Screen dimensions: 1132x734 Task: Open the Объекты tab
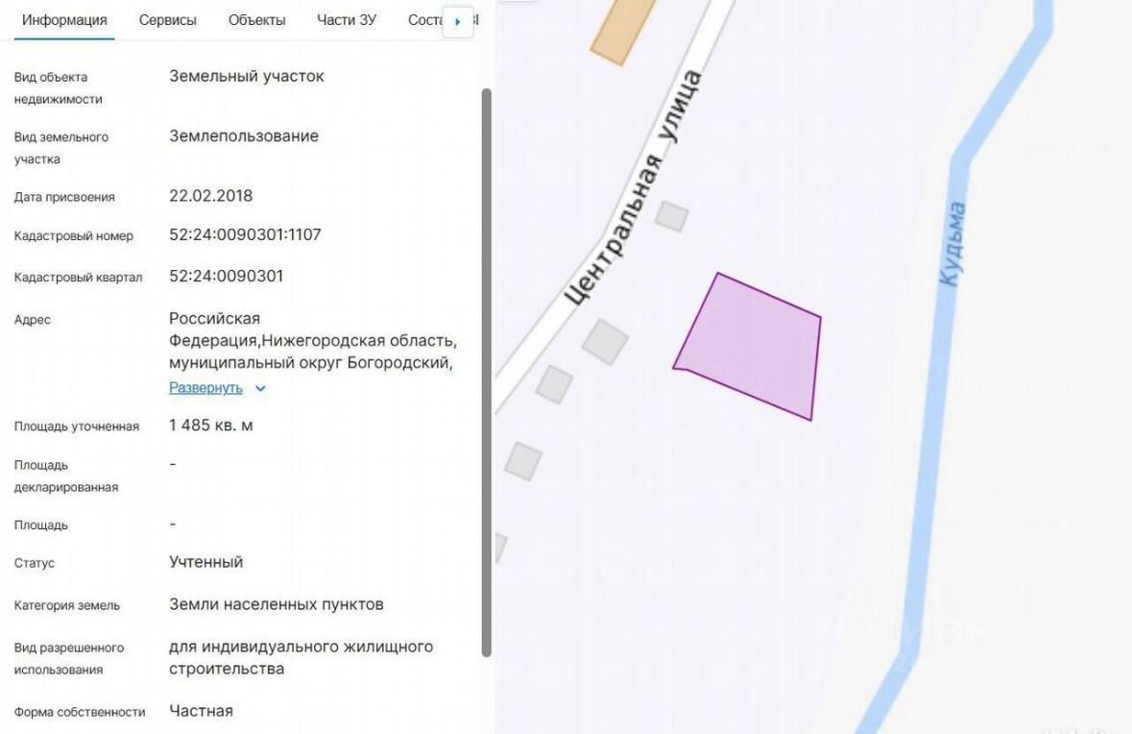(257, 20)
